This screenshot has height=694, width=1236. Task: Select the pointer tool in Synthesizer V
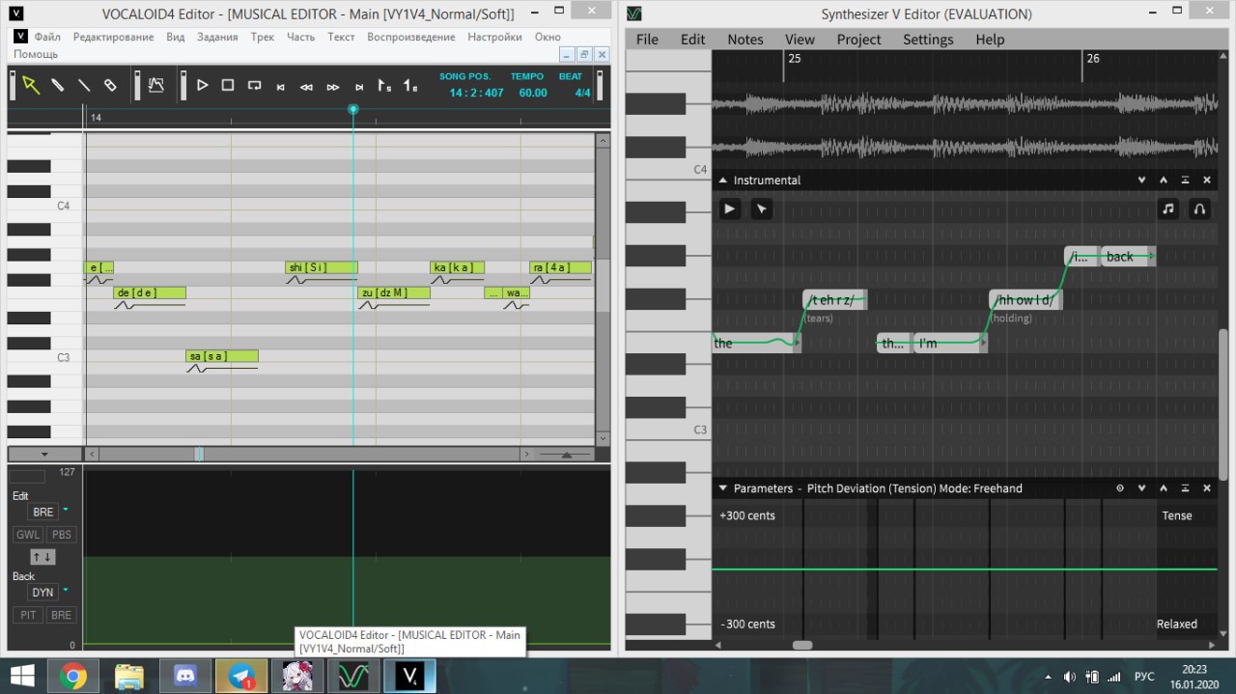coord(762,208)
